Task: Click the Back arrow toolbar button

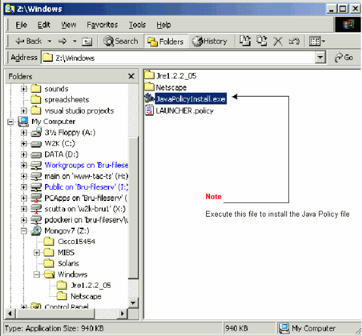Action: 29,41
